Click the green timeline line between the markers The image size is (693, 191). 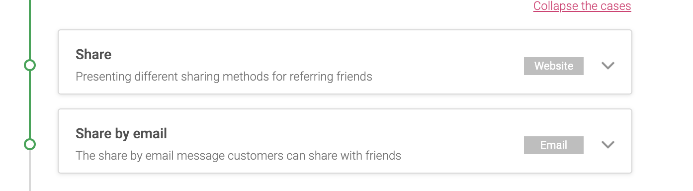(30, 104)
